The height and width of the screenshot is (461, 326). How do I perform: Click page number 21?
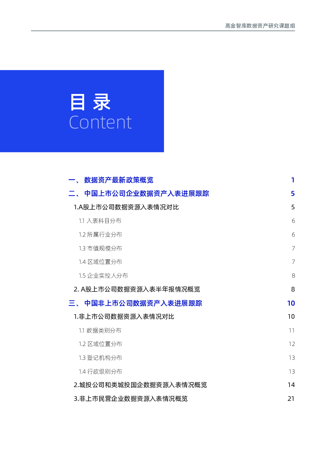pyautogui.click(x=291, y=399)
